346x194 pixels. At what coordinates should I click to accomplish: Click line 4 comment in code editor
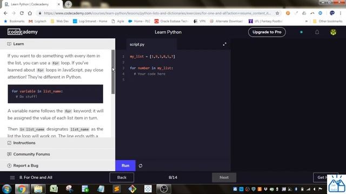click(x=149, y=74)
